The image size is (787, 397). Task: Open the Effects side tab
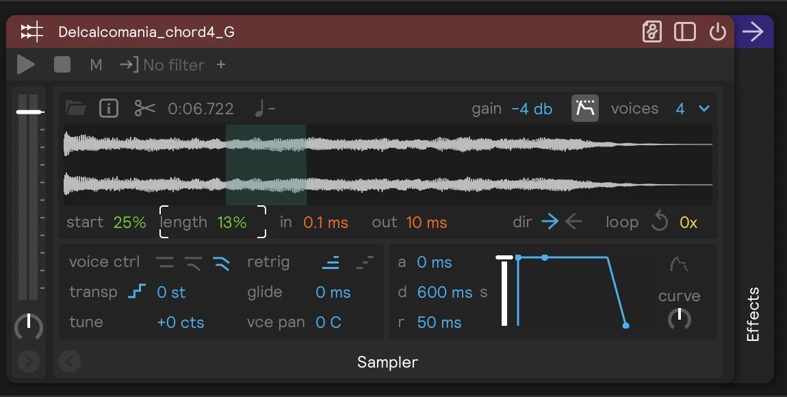tap(752, 314)
